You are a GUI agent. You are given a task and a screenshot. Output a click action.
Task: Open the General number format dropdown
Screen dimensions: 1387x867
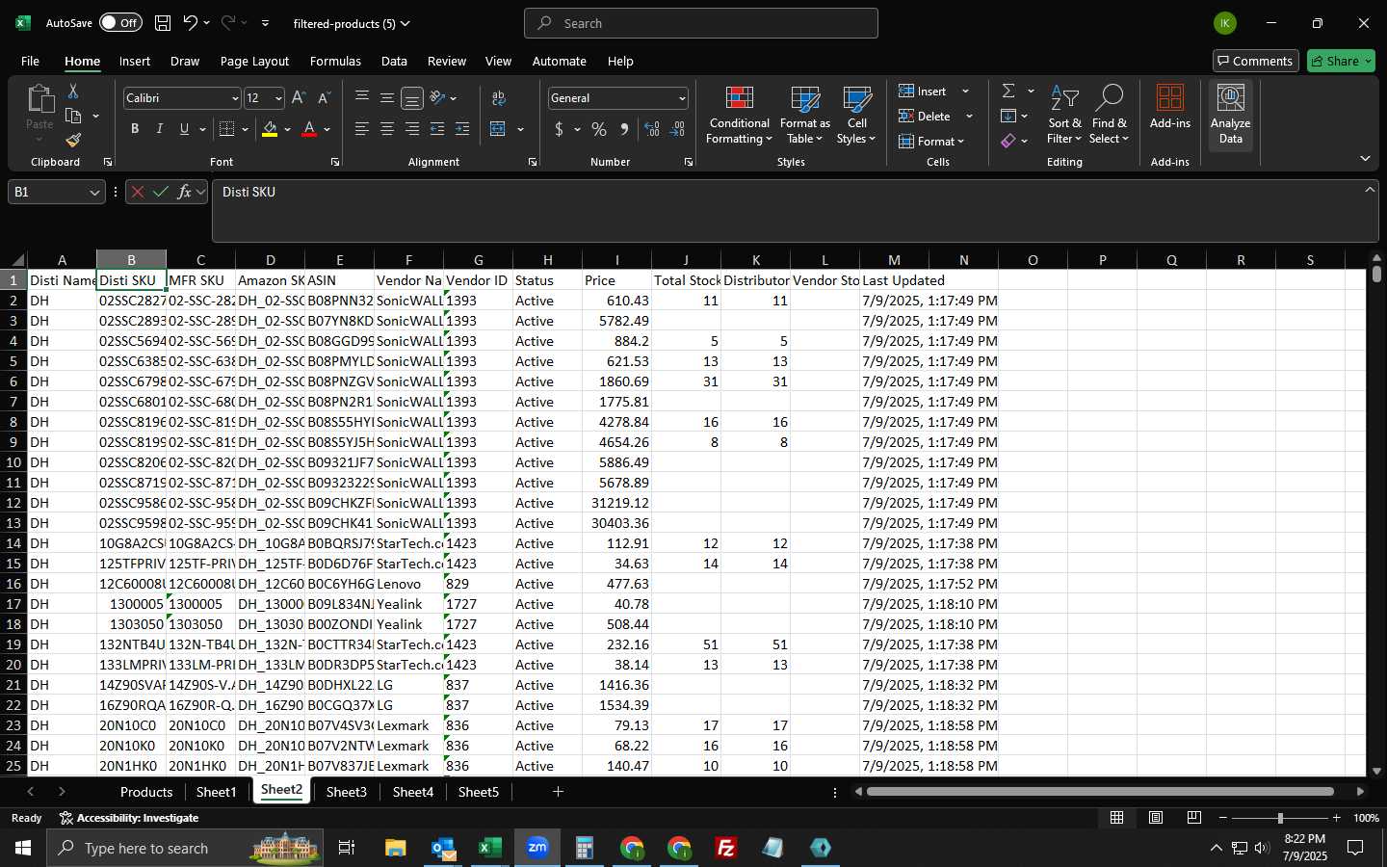tap(682, 98)
